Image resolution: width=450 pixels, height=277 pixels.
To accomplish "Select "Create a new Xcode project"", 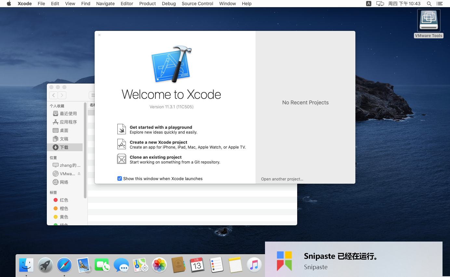I will point(158,142).
